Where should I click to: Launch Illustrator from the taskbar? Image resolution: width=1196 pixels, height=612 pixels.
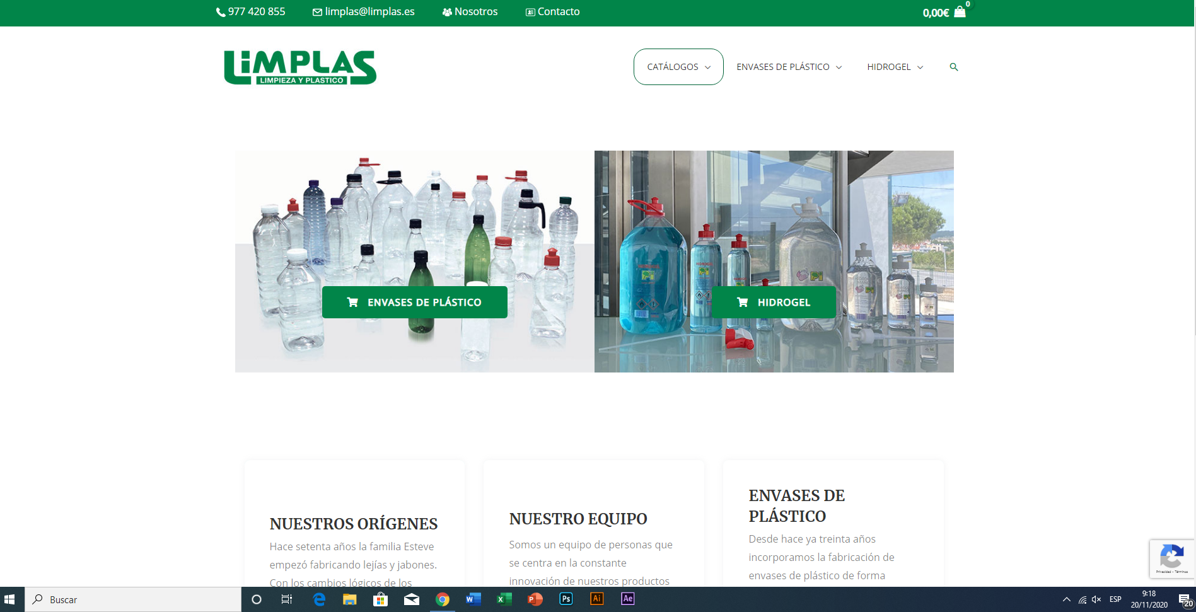tap(596, 599)
